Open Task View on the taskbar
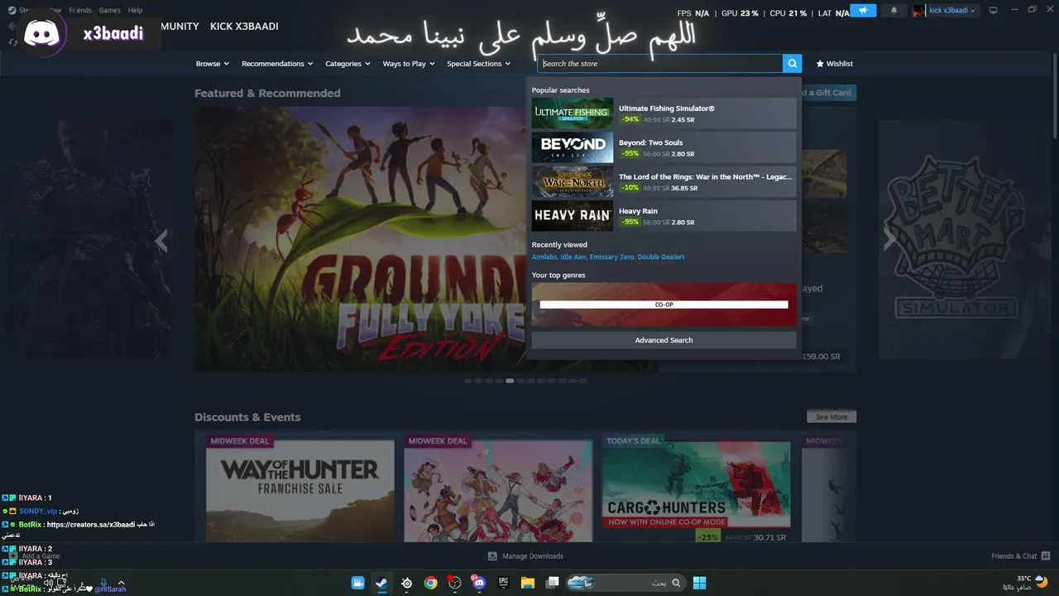 (x=552, y=583)
